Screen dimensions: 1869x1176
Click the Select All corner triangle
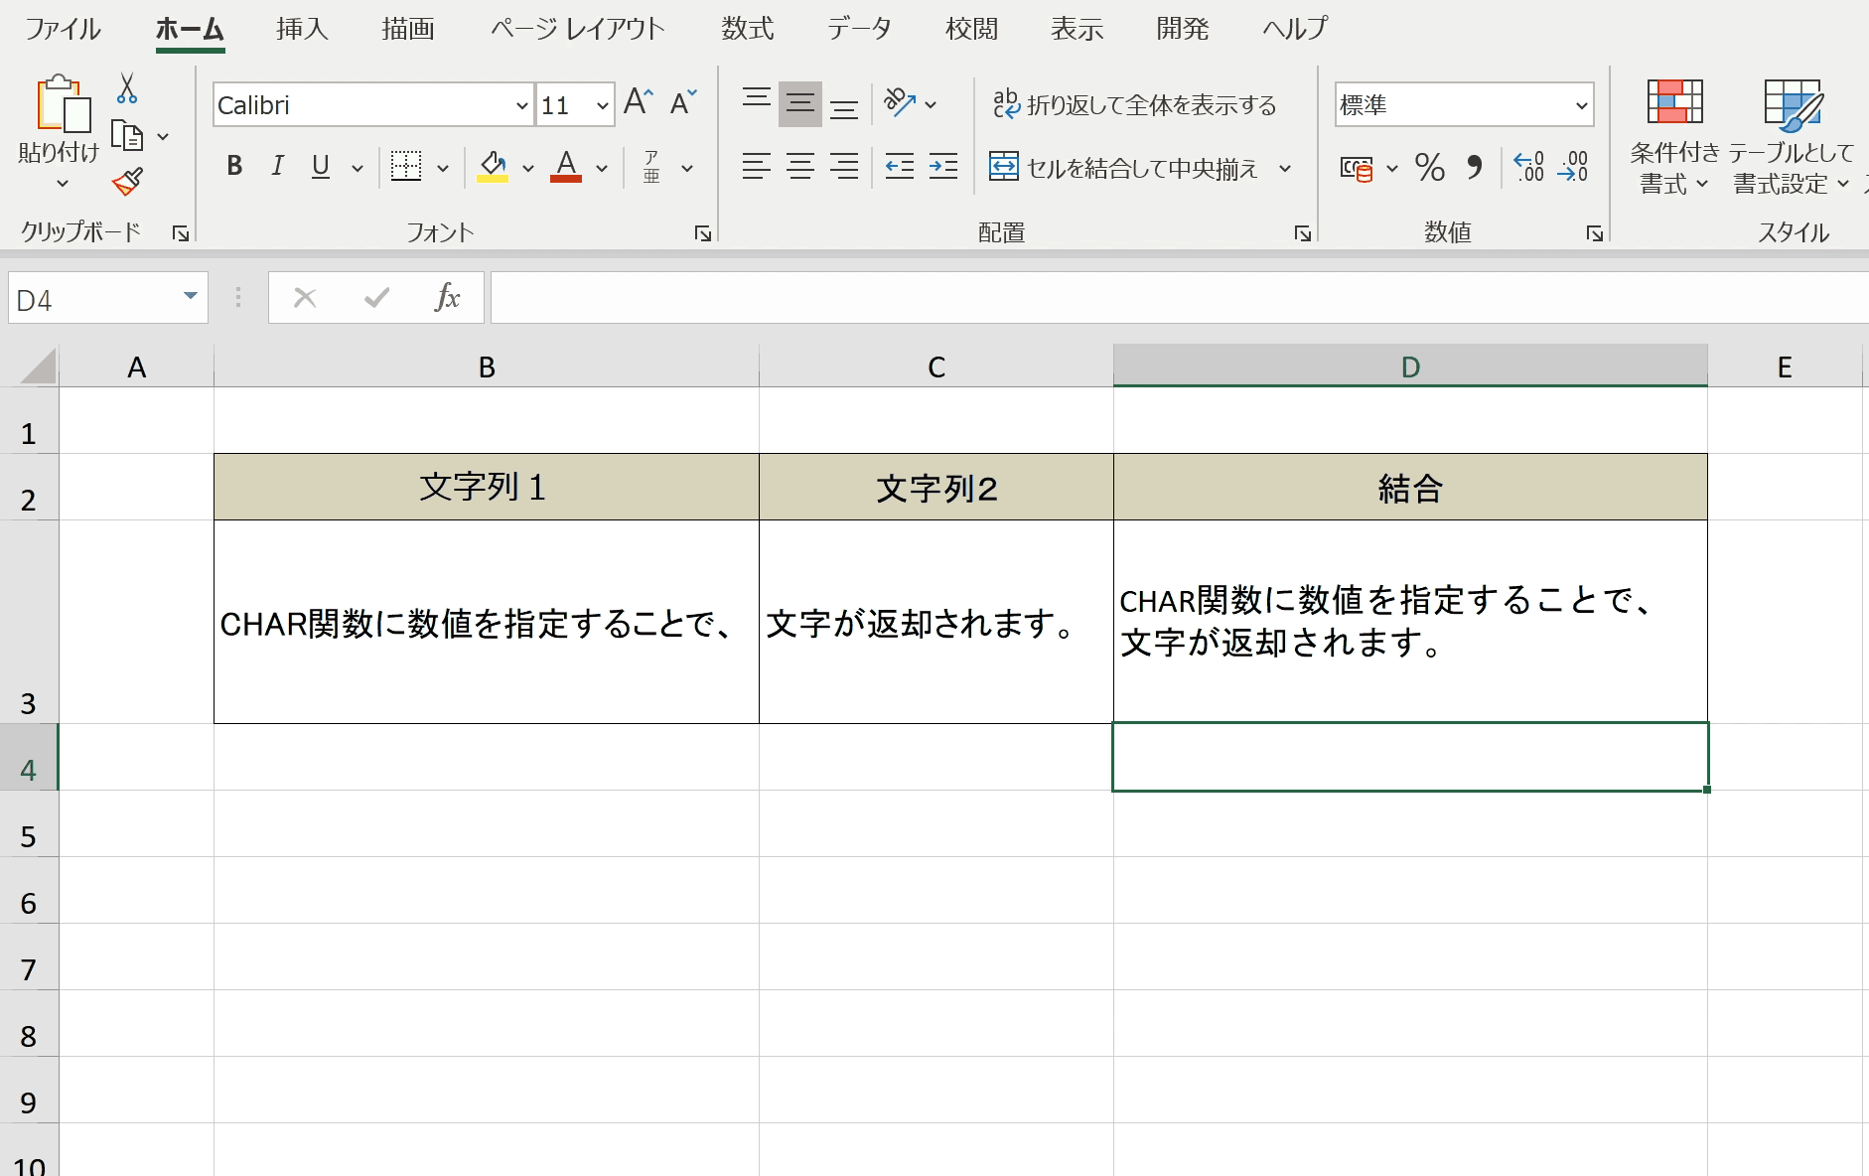pos(38,366)
